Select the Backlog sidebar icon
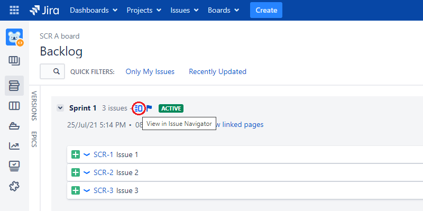The width and height of the screenshot is (423, 211). [14, 86]
